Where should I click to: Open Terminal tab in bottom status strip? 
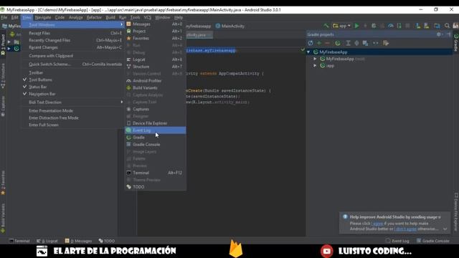pyautogui.click(x=19, y=241)
